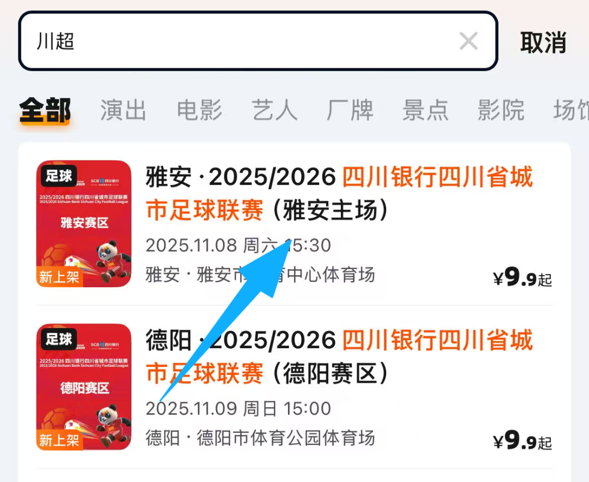Select the 全部 tab
The image size is (589, 482).
pyautogui.click(x=45, y=110)
